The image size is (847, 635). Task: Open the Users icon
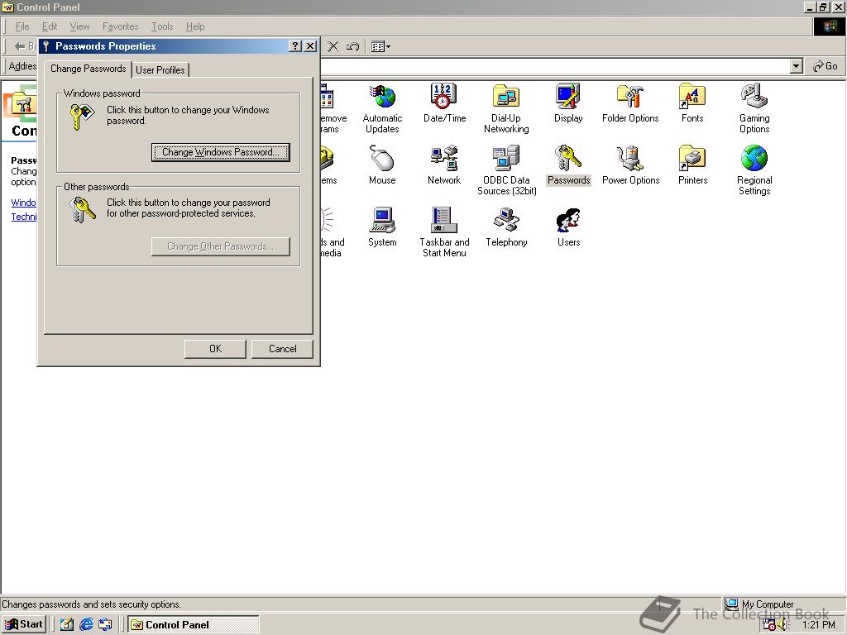click(568, 227)
